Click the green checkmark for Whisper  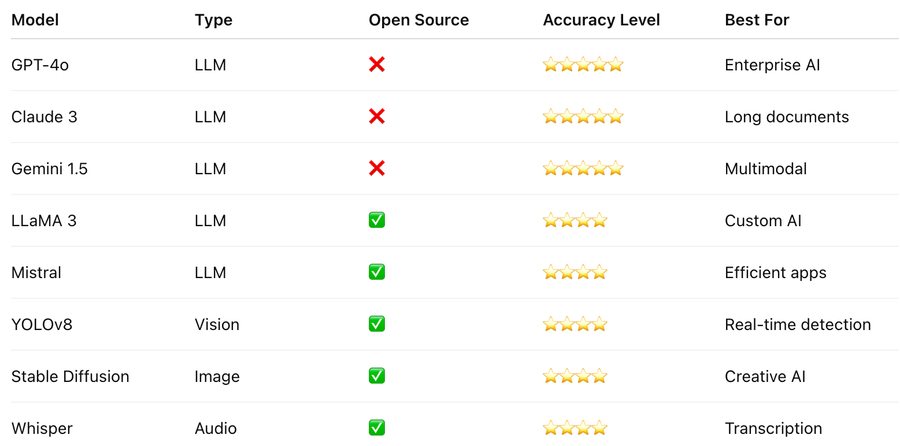(377, 428)
